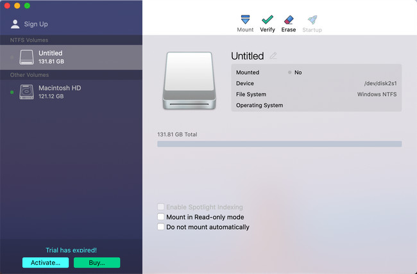Open the Sign Up link

point(36,24)
